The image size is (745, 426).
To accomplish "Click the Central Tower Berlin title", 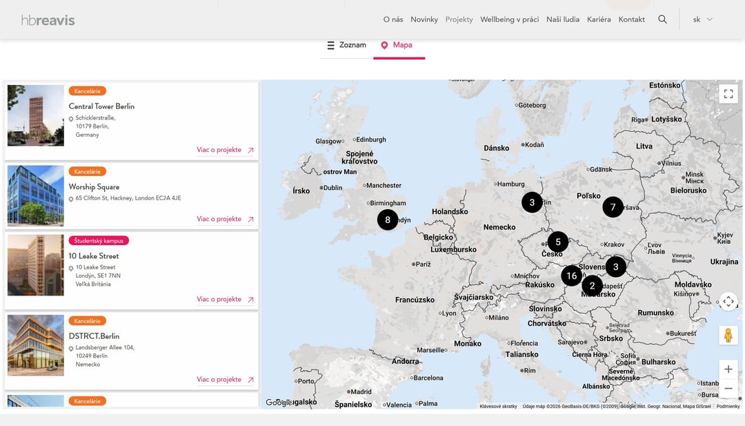I will (x=101, y=106).
